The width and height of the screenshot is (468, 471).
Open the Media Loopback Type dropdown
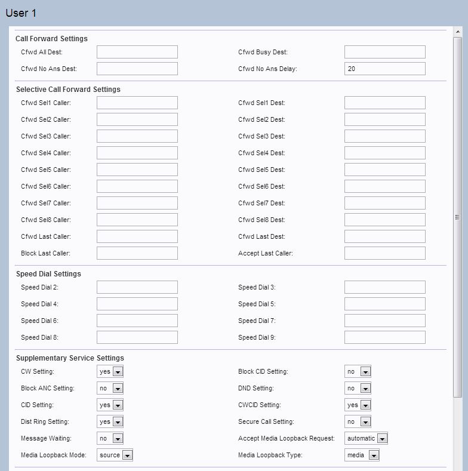pos(362,455)
